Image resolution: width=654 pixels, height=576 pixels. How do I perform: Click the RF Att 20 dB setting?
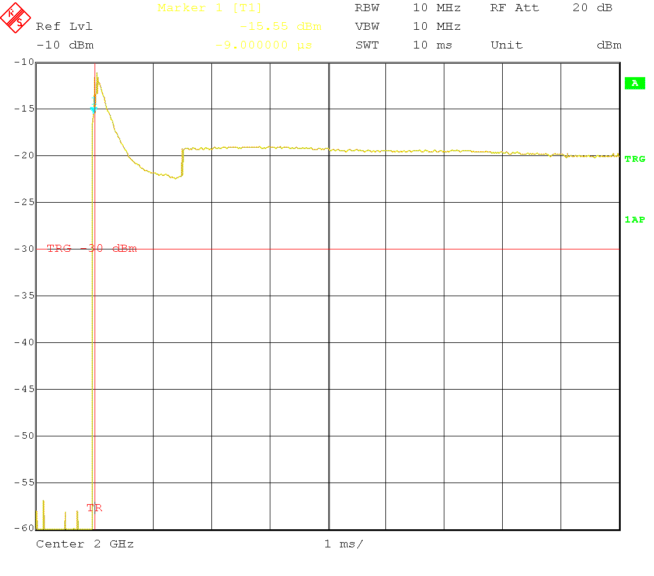[551, 8]
